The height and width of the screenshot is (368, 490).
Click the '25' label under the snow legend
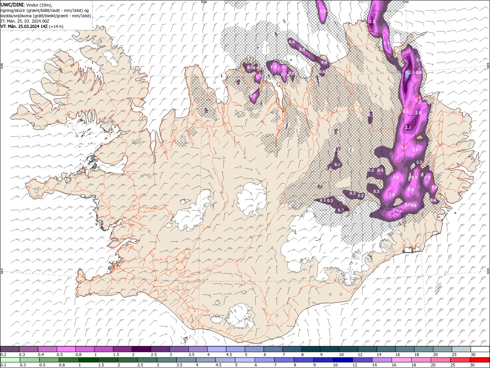point(454,355)
